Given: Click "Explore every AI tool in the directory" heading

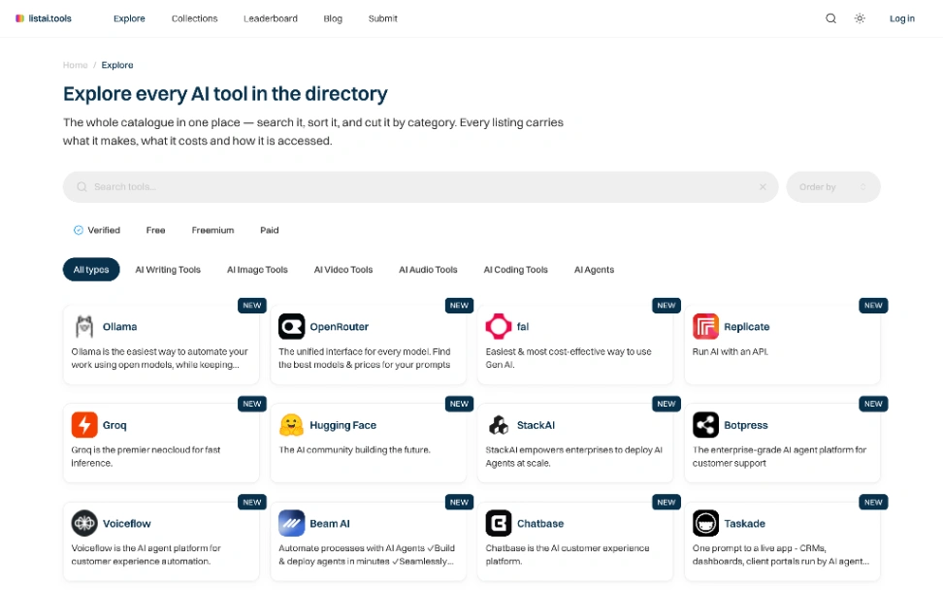Looking at the screenshot, I should [x=225, y=94].
